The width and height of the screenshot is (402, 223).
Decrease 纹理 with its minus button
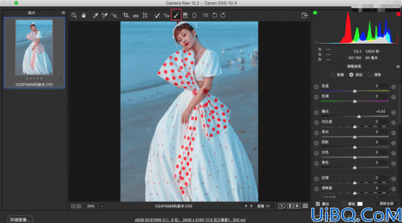click(316, 179)
